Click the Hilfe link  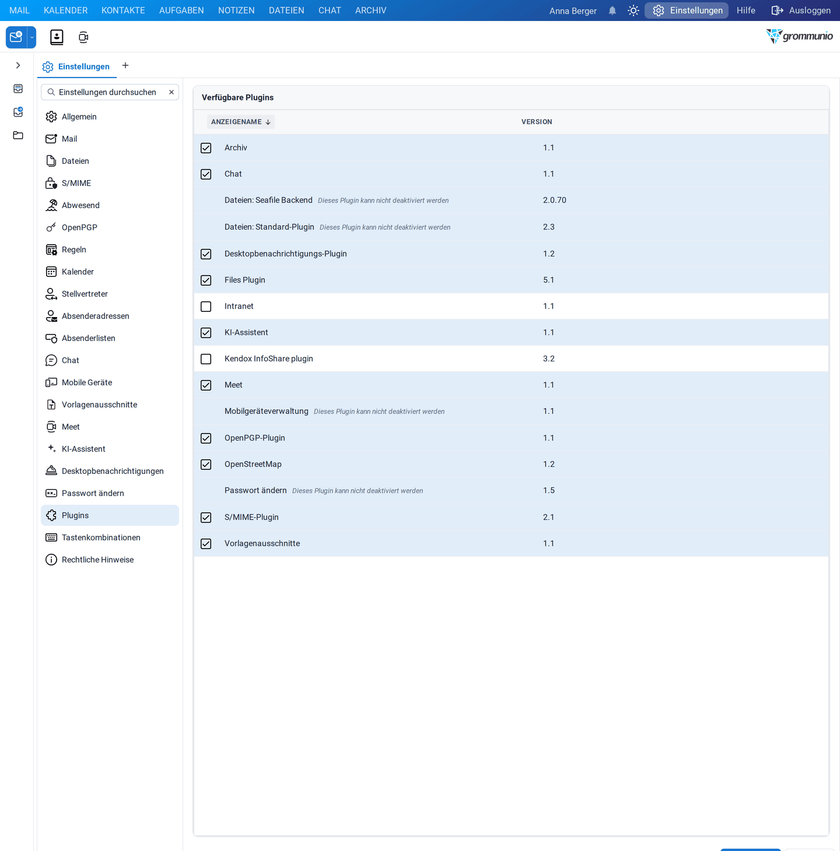(x=745, y=10)
